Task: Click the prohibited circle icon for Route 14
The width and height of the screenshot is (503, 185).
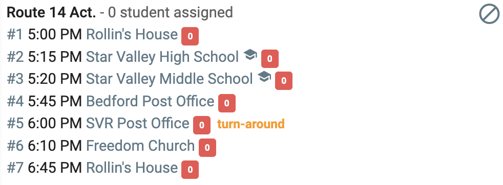Action: [489, 15]
